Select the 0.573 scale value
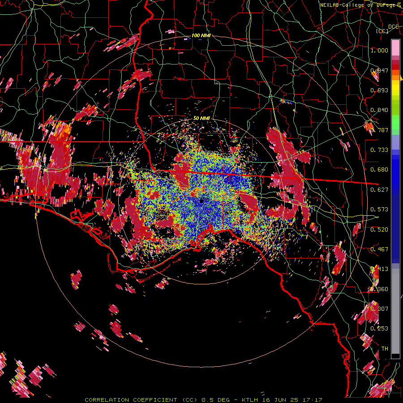Viewport: 403px width, 403px height. tap(379, 210)
